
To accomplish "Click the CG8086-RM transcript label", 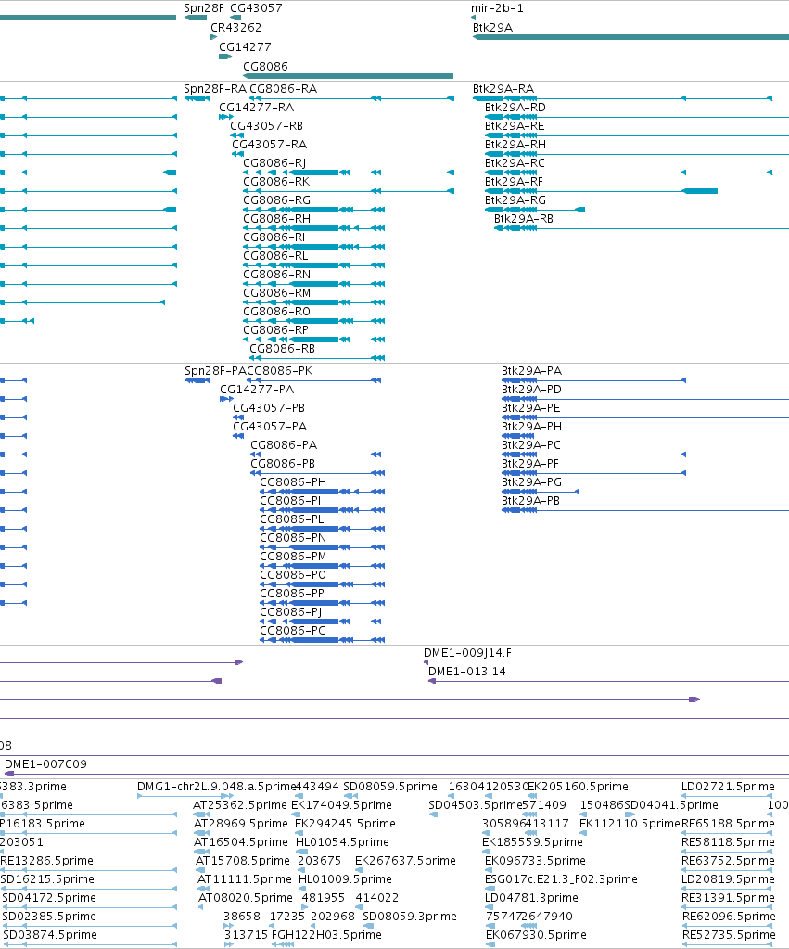I will click(x=277, y=293).
